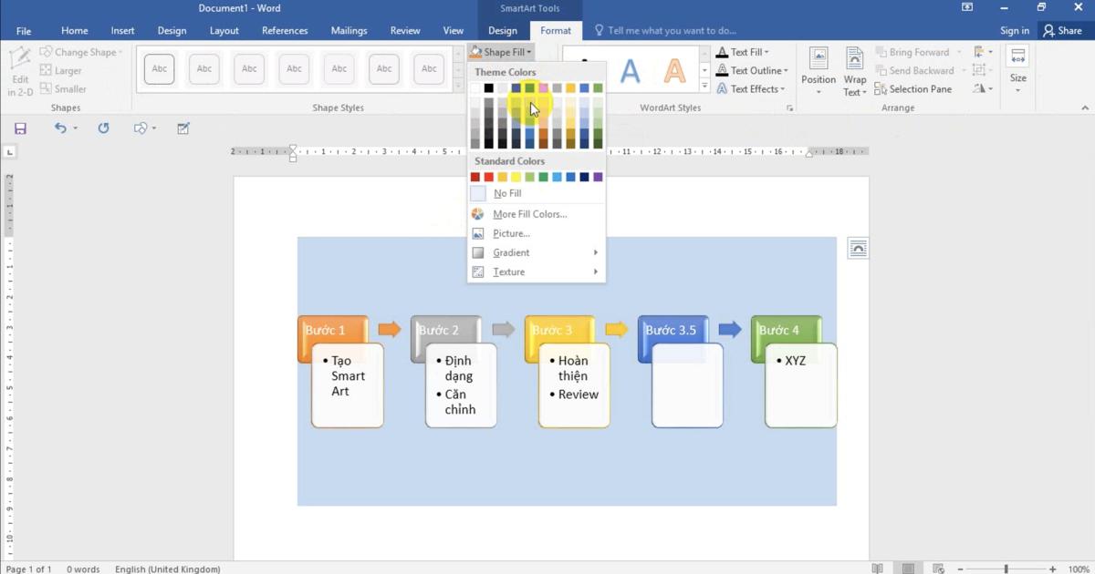This screenshot has width=1095, height=574.
Task: Switch to the Insert tab
Action: coord(122,30)
